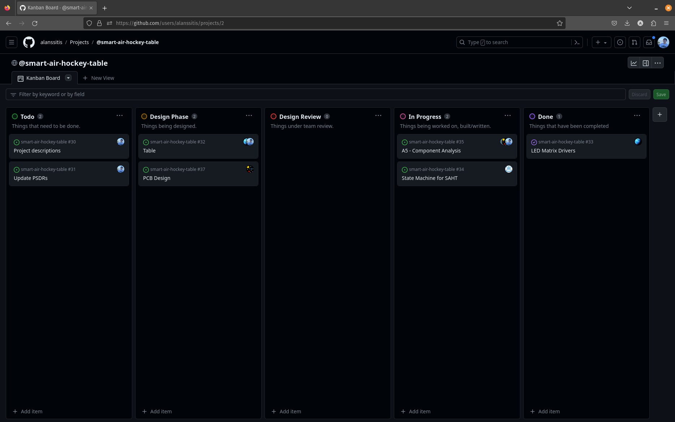
Task: Expand the create new plus dropdown
Action: click(601, 42)
